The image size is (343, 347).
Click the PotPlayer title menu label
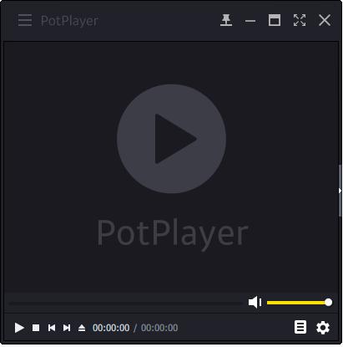(69, 21)
